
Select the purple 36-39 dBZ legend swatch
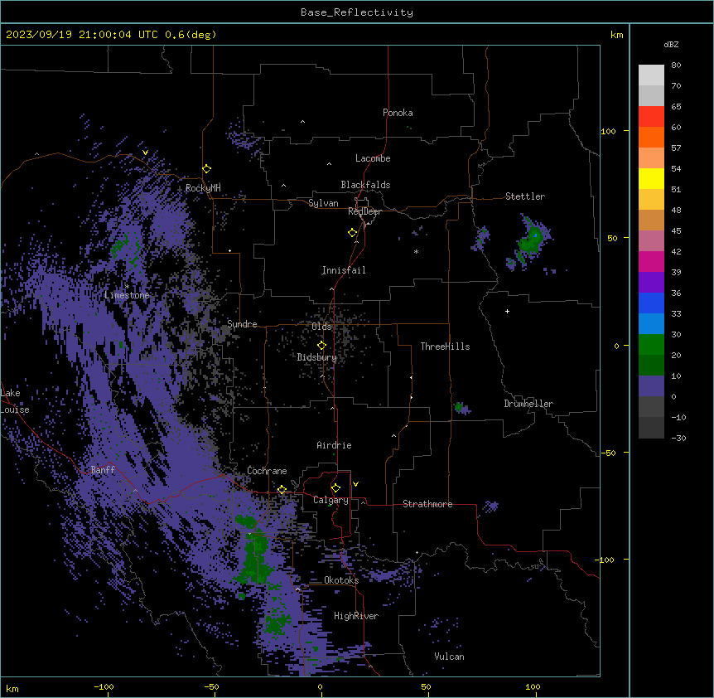(651, 283)
